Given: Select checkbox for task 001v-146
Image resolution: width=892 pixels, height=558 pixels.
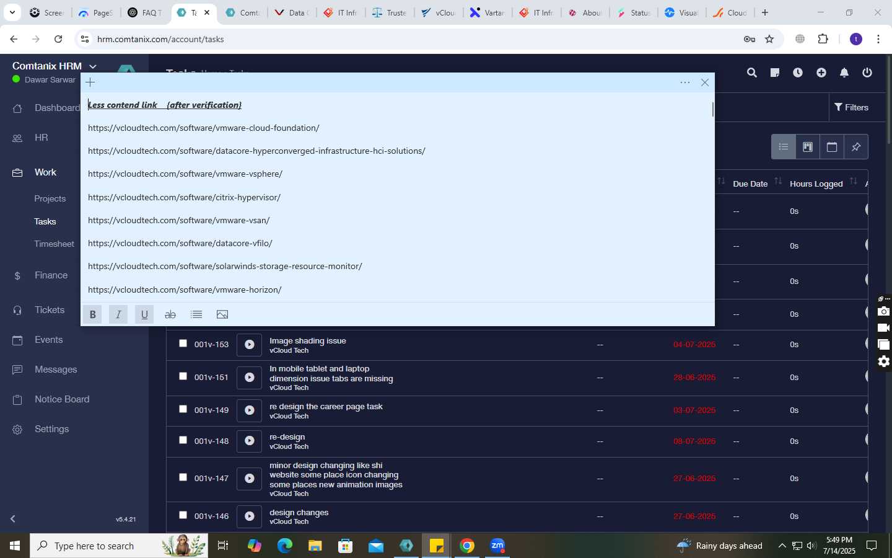Looking at the screenshot, I should pyautogui.click(x=183, y=515).
